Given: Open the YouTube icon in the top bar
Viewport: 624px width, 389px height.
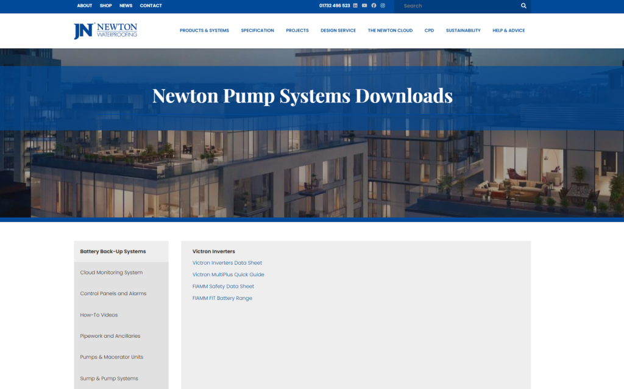Looking at the screenshot, I should click(364, 5).
